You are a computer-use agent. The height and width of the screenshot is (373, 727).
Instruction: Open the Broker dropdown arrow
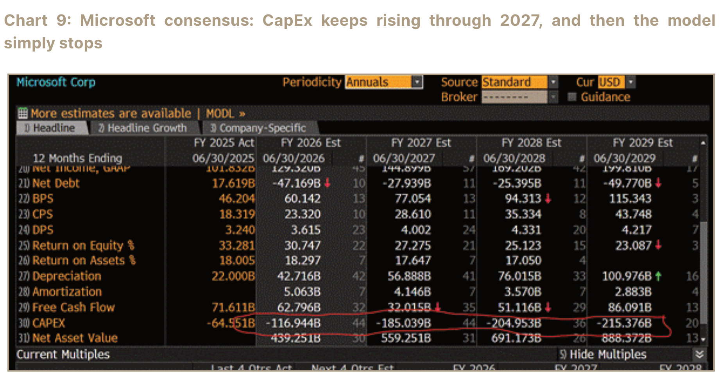pyautogui.click(x=553, y=97)
